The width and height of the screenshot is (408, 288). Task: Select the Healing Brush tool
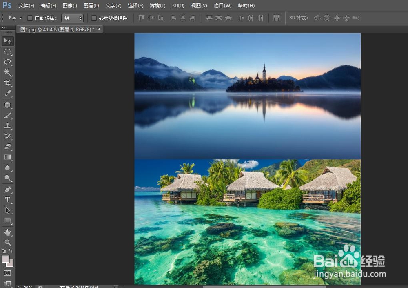7,105
